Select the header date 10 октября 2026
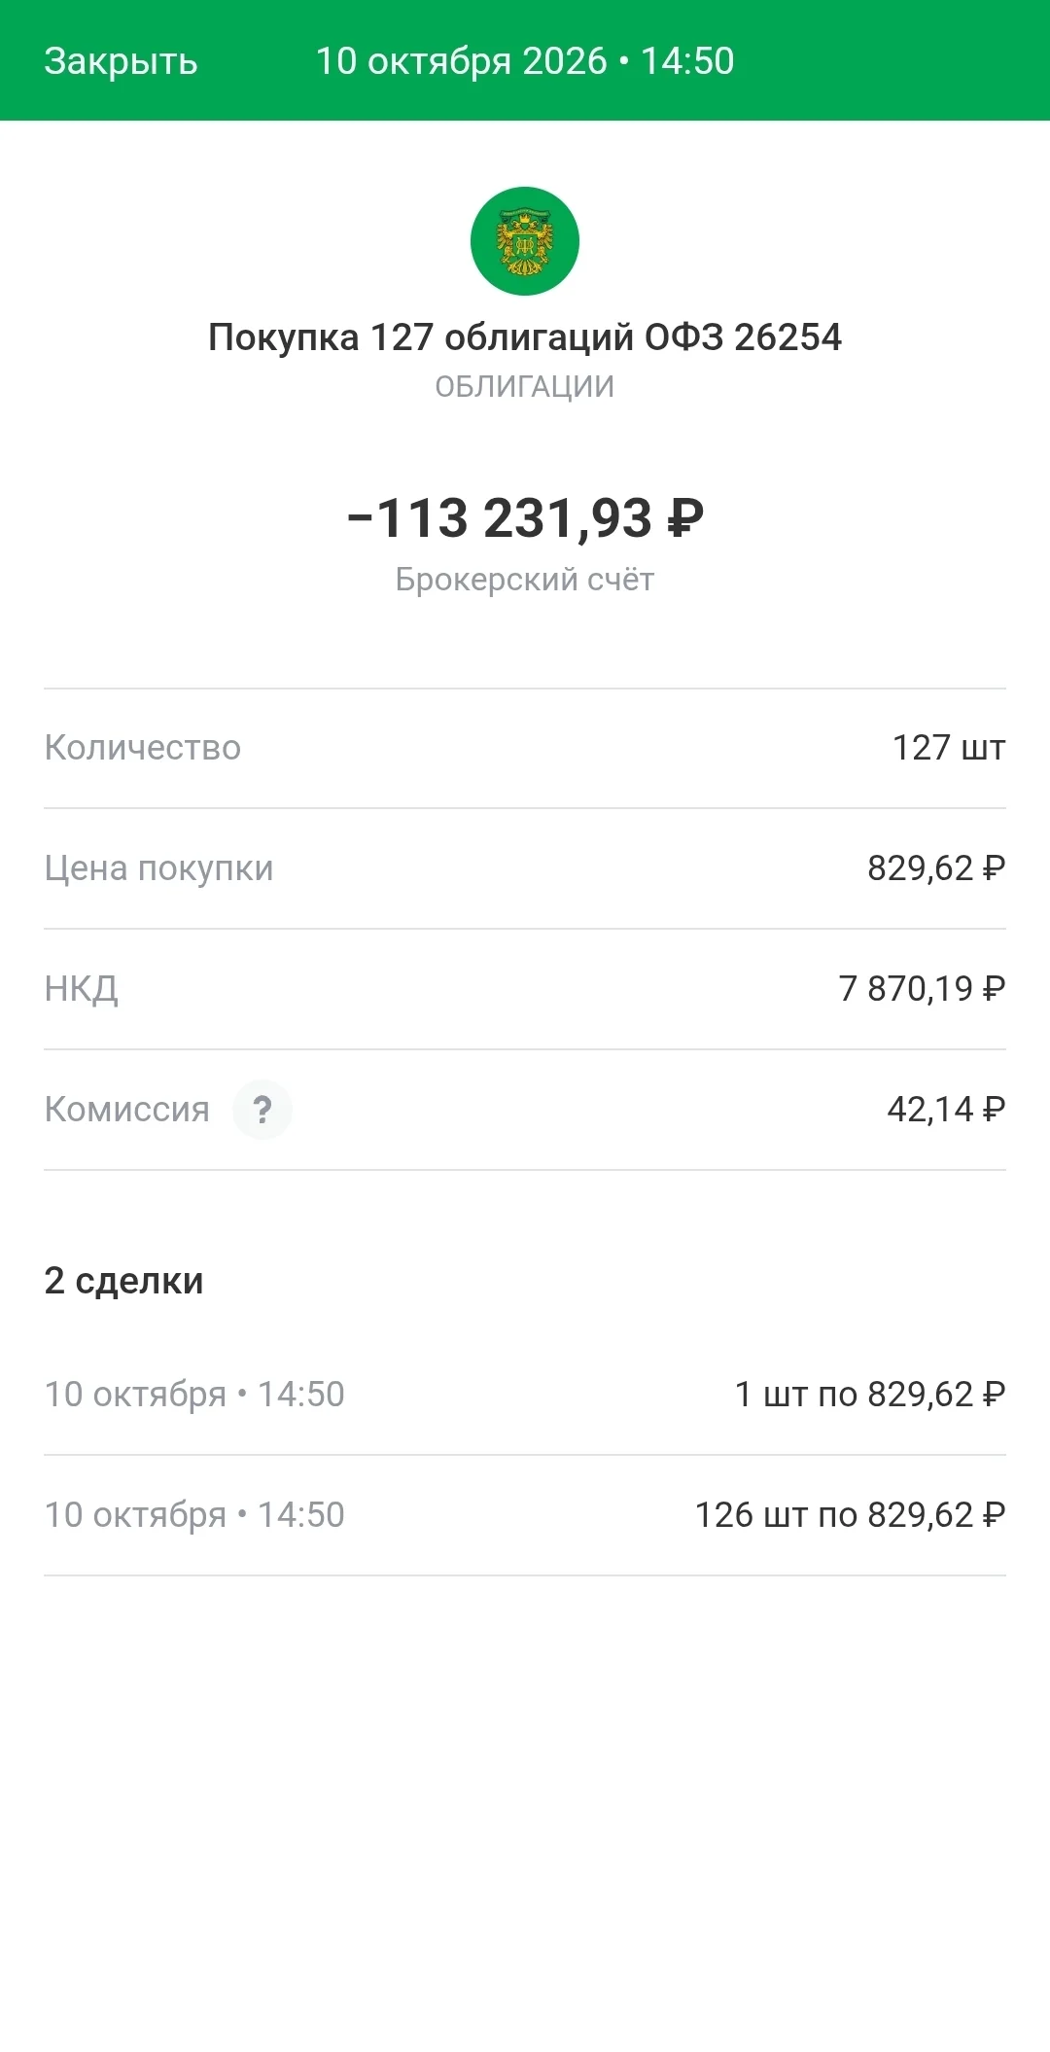 462,61
